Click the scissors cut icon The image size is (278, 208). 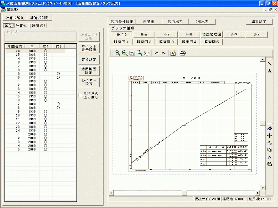pos(270,157)
